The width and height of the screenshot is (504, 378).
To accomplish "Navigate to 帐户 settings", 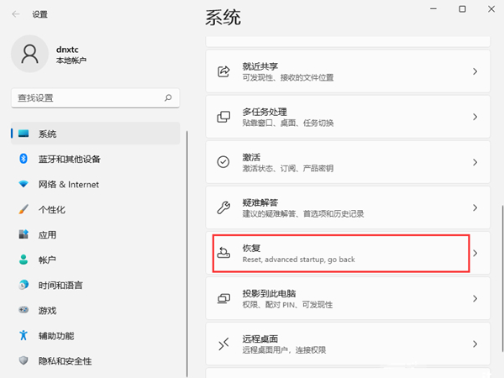I will pyautogui.click(x=47, y=260).
